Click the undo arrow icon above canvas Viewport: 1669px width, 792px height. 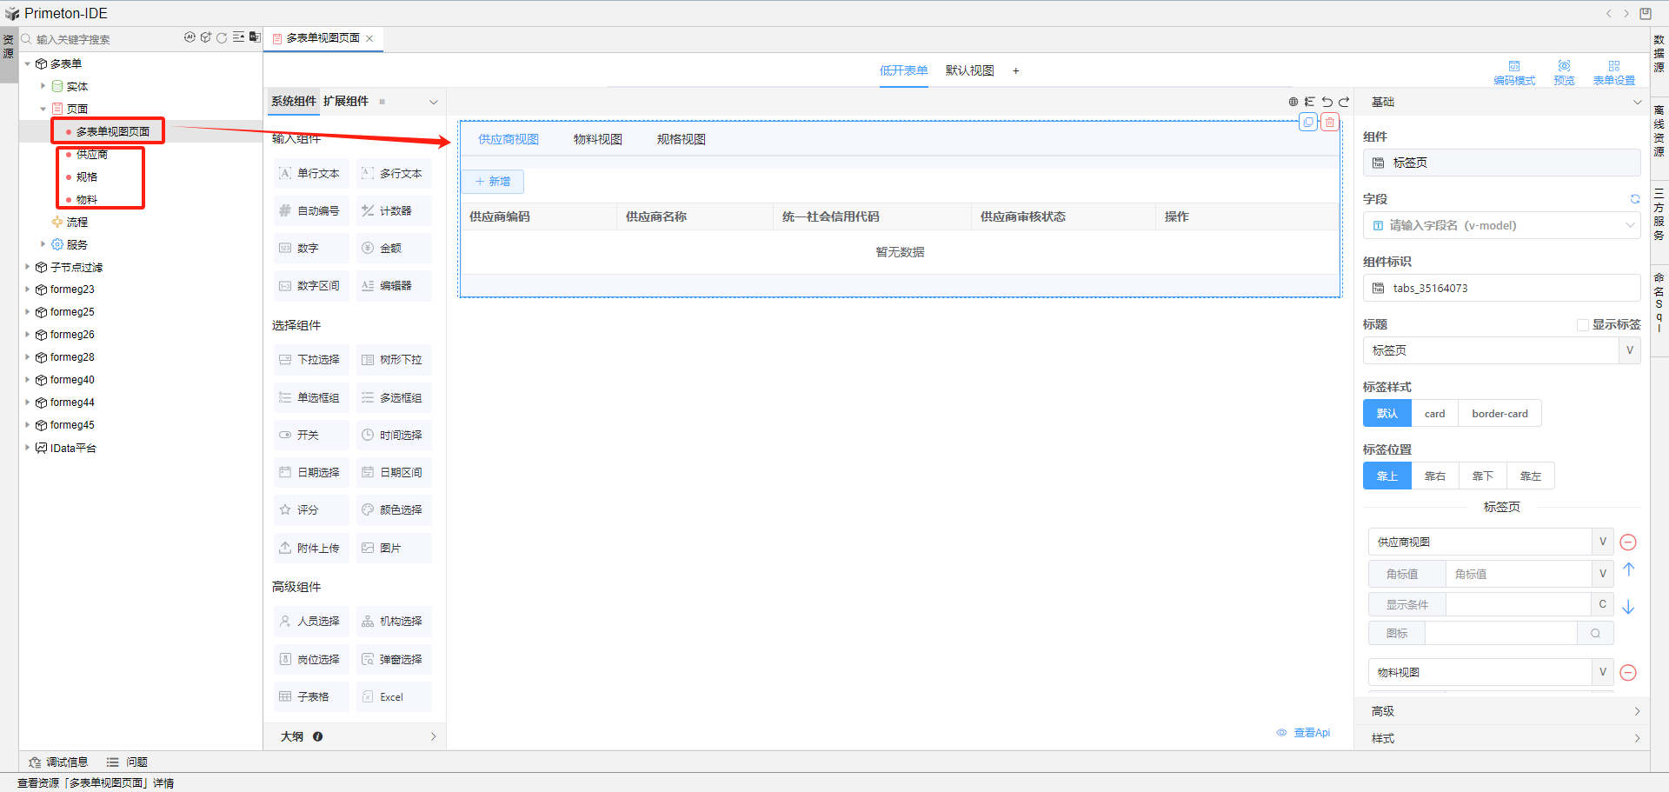1327,102
